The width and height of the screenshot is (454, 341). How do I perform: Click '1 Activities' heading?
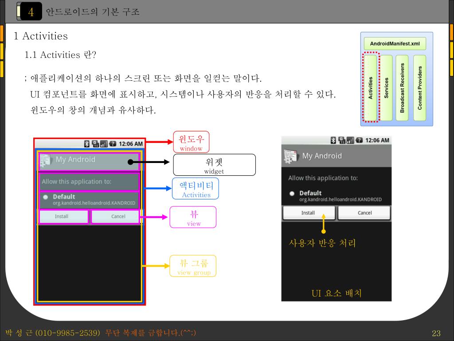(41, 36)
